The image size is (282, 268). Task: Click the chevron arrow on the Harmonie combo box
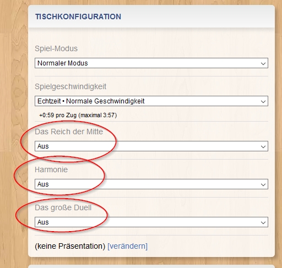[x=263, y=185]
